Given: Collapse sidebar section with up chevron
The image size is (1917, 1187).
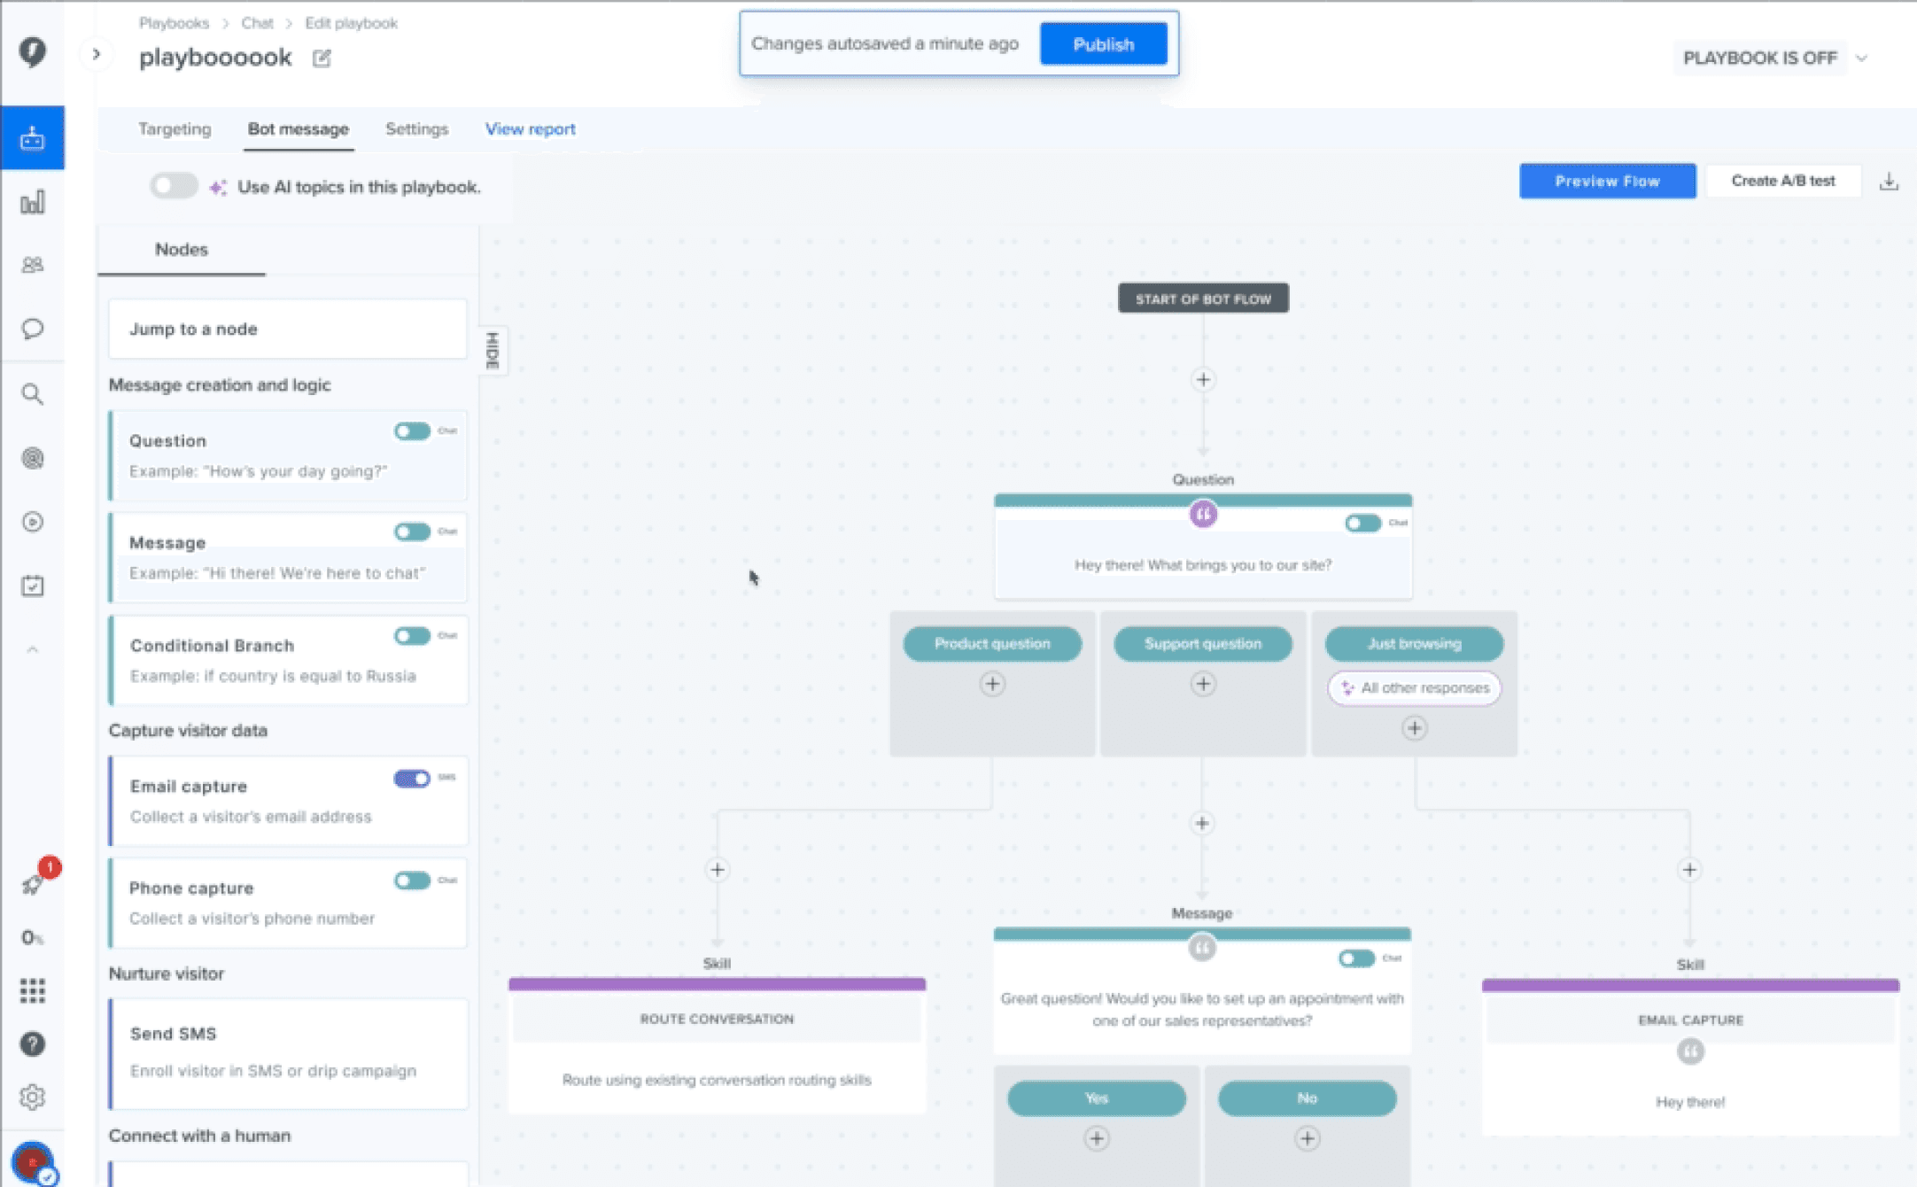Looking at the screenshot, I should pos(33,649).
